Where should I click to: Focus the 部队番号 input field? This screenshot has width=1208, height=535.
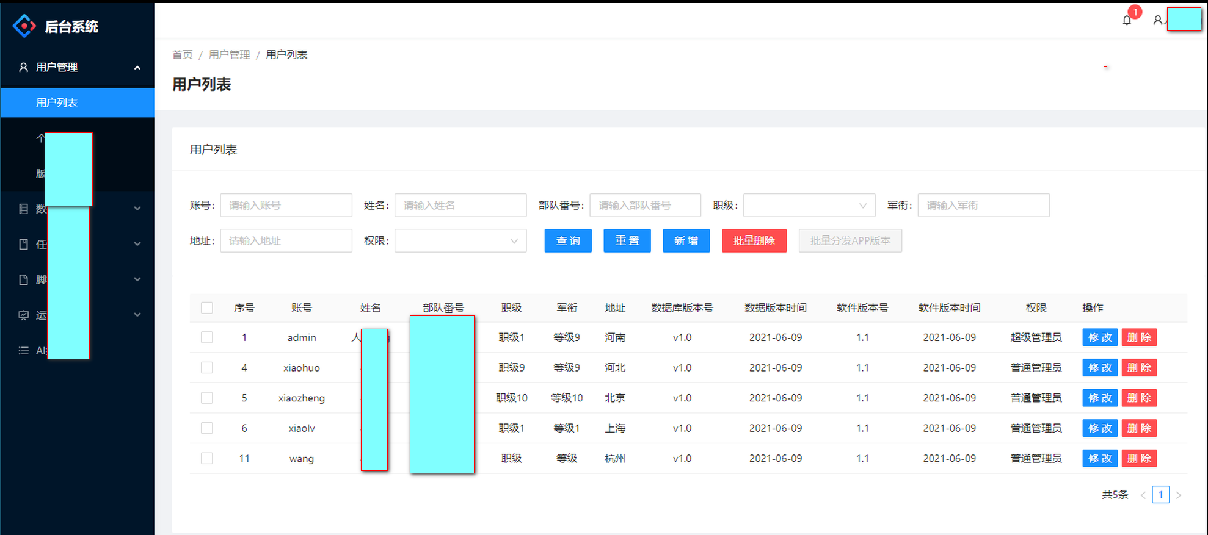click(645, 205)
